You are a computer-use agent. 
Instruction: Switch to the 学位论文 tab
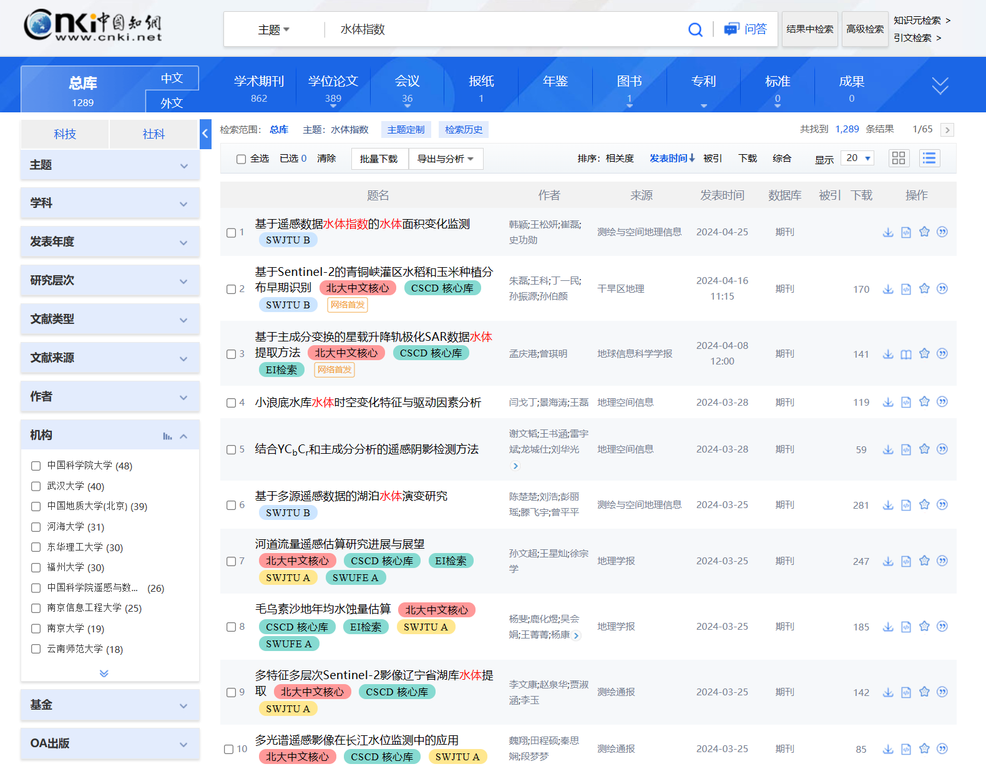(333, 89)
